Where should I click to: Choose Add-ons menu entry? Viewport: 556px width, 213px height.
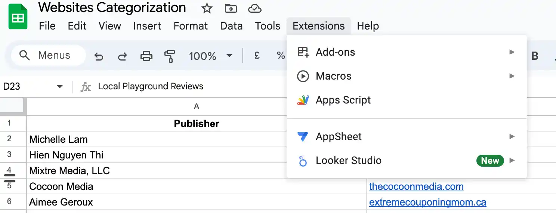click(x=407, y=52)
